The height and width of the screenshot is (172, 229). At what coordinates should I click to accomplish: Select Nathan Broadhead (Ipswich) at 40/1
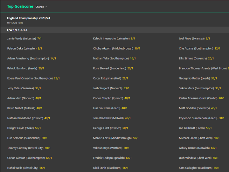coord(29,118)
